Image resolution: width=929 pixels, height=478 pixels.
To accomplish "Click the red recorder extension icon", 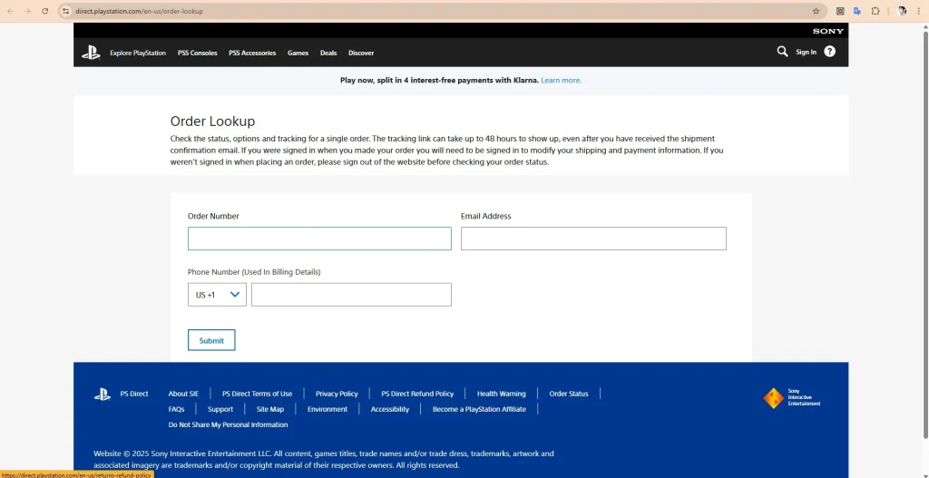I will (x=840, y=11).
